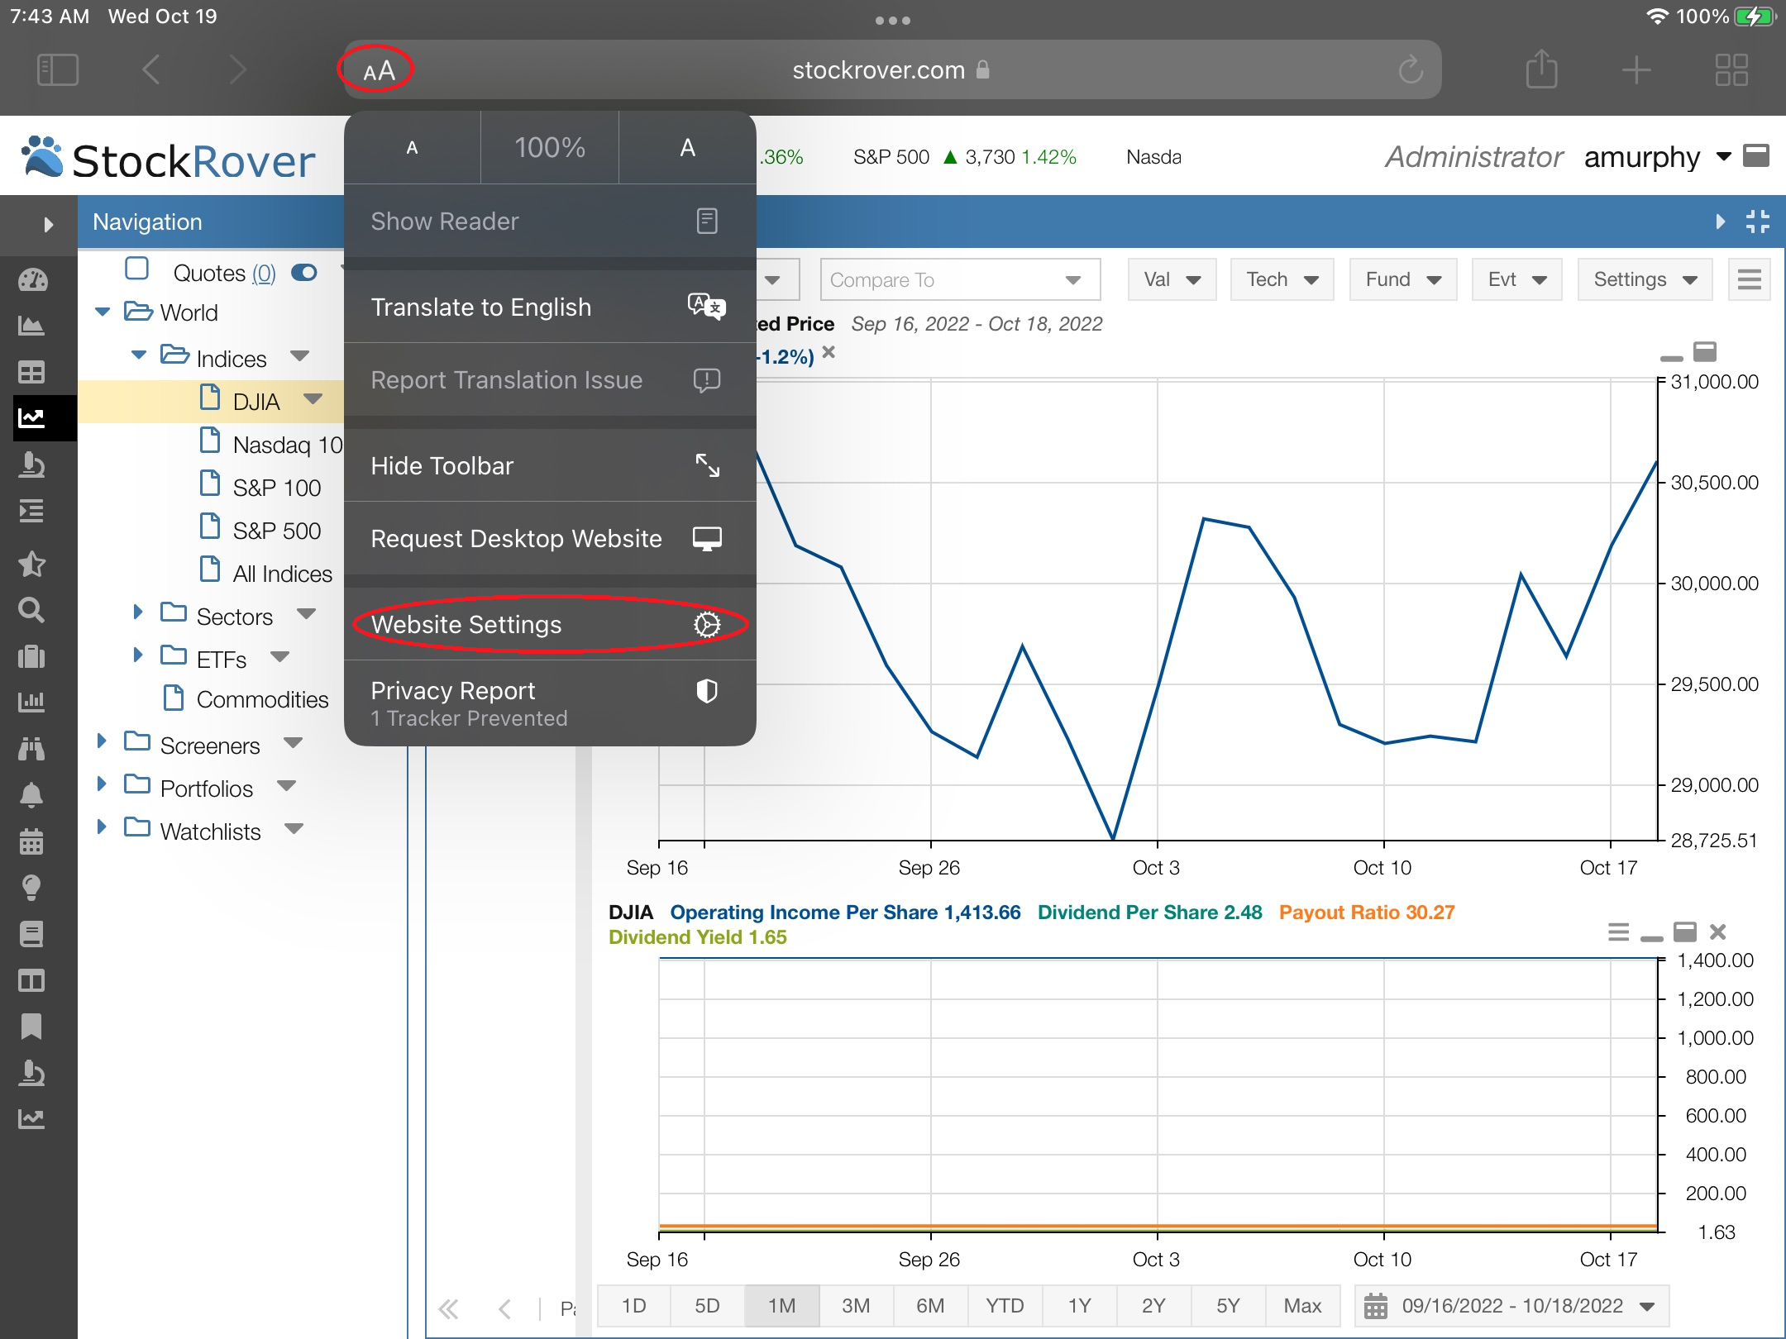
Task: Open the dashboard gauge sidebar icon
Action: click(32, 280)
